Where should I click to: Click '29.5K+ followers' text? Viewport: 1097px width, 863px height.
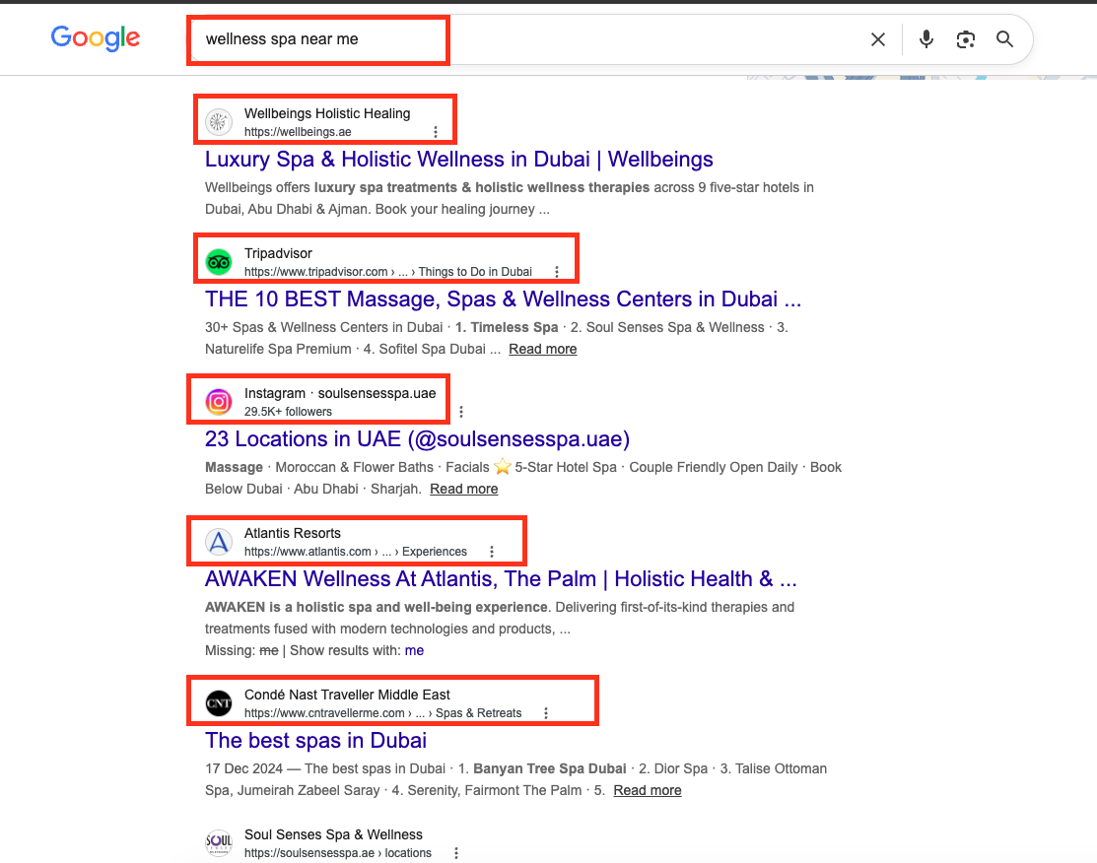click(288, 411)
